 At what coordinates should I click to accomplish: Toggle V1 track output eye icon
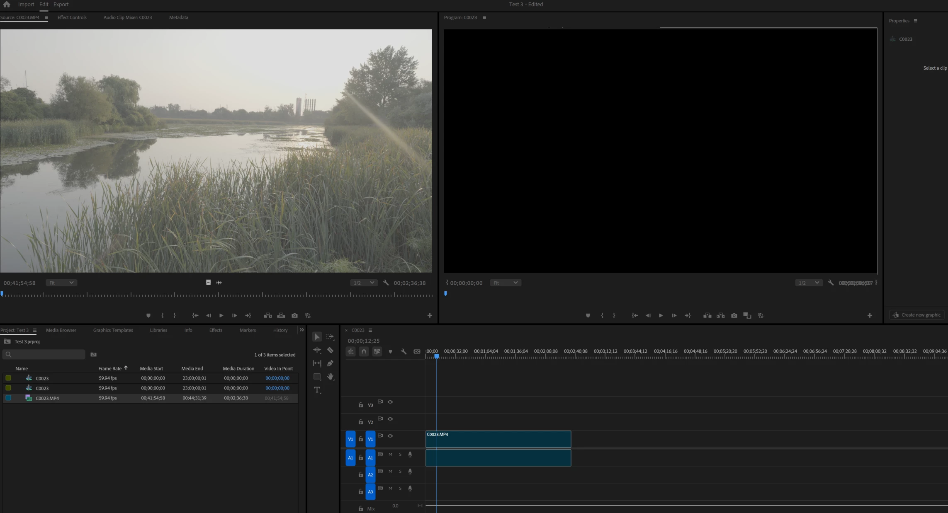click(390, 436)
